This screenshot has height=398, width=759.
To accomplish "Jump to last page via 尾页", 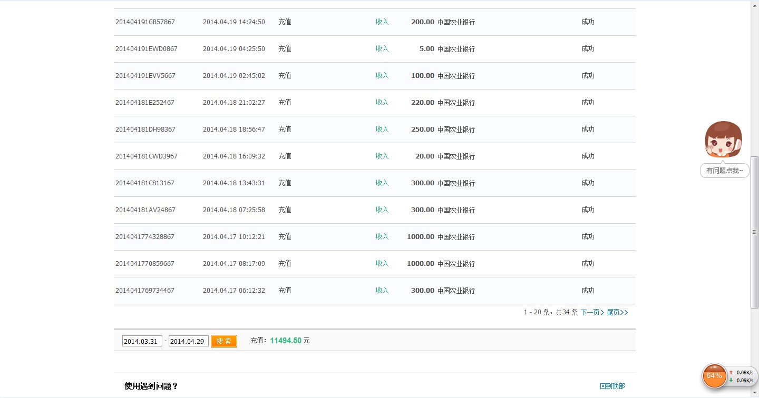I will (x=617, y=312).
